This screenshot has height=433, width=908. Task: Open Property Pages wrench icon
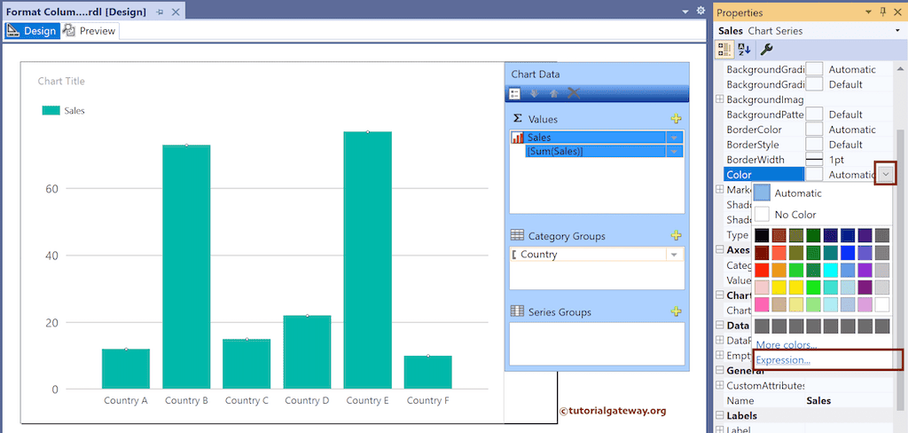(x=766, y=50)
